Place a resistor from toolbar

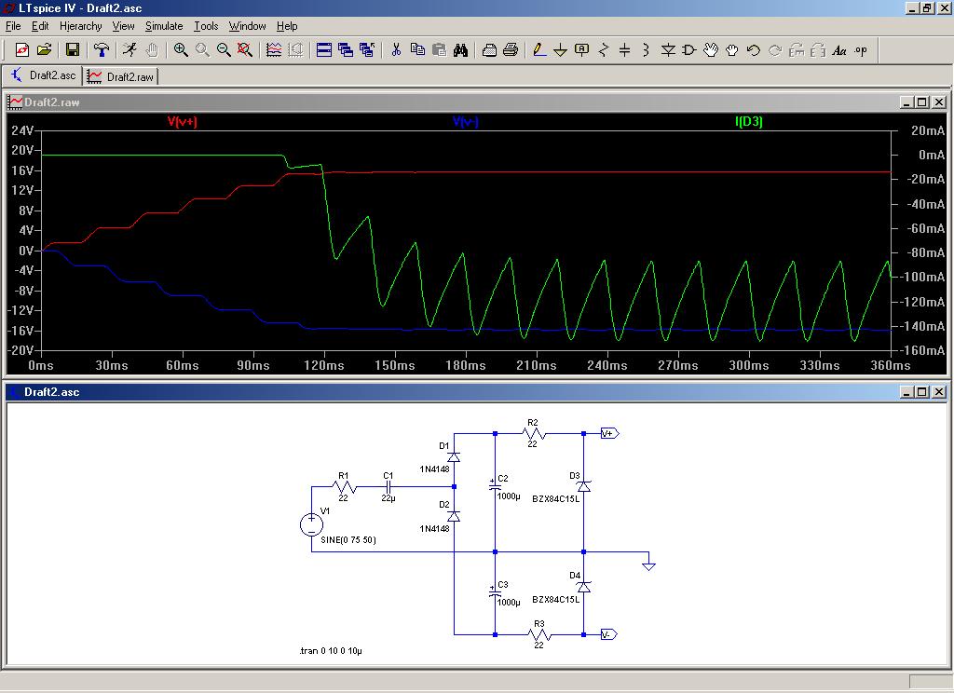tap(604, 50)
